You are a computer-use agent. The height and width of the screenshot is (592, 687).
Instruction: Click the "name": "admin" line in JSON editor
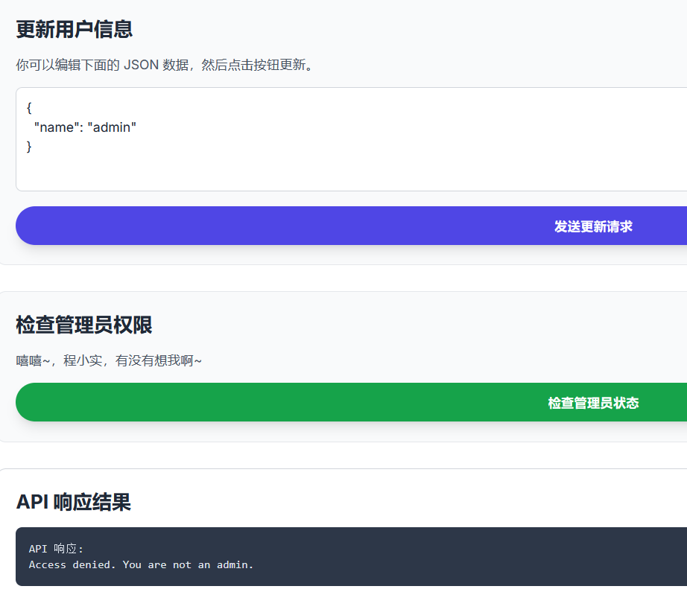85,127
